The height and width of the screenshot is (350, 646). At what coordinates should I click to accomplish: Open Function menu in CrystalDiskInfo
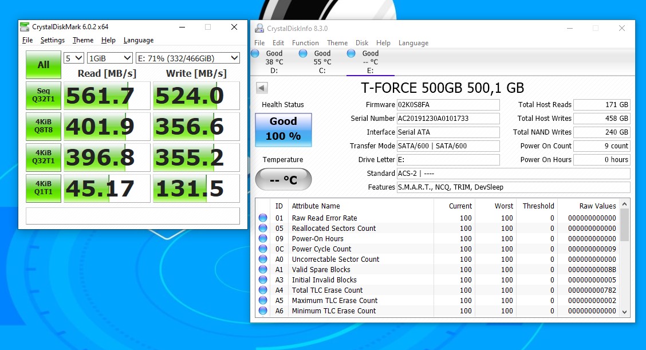tap(305, 43)
